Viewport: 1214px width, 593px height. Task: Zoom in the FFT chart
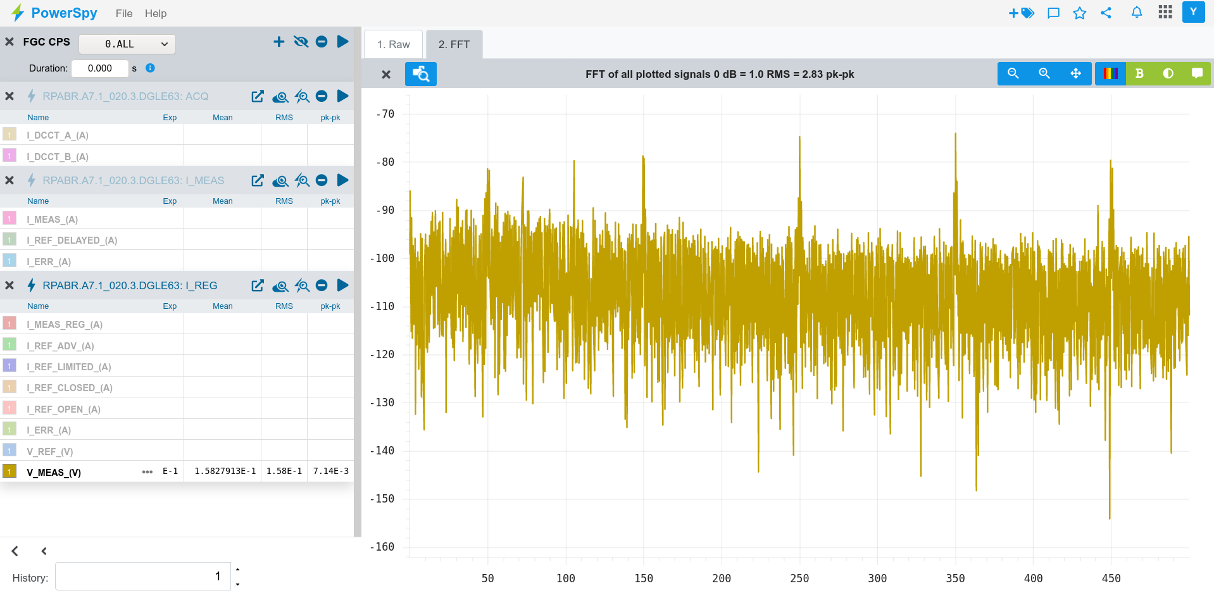(x=1044, y=73)
